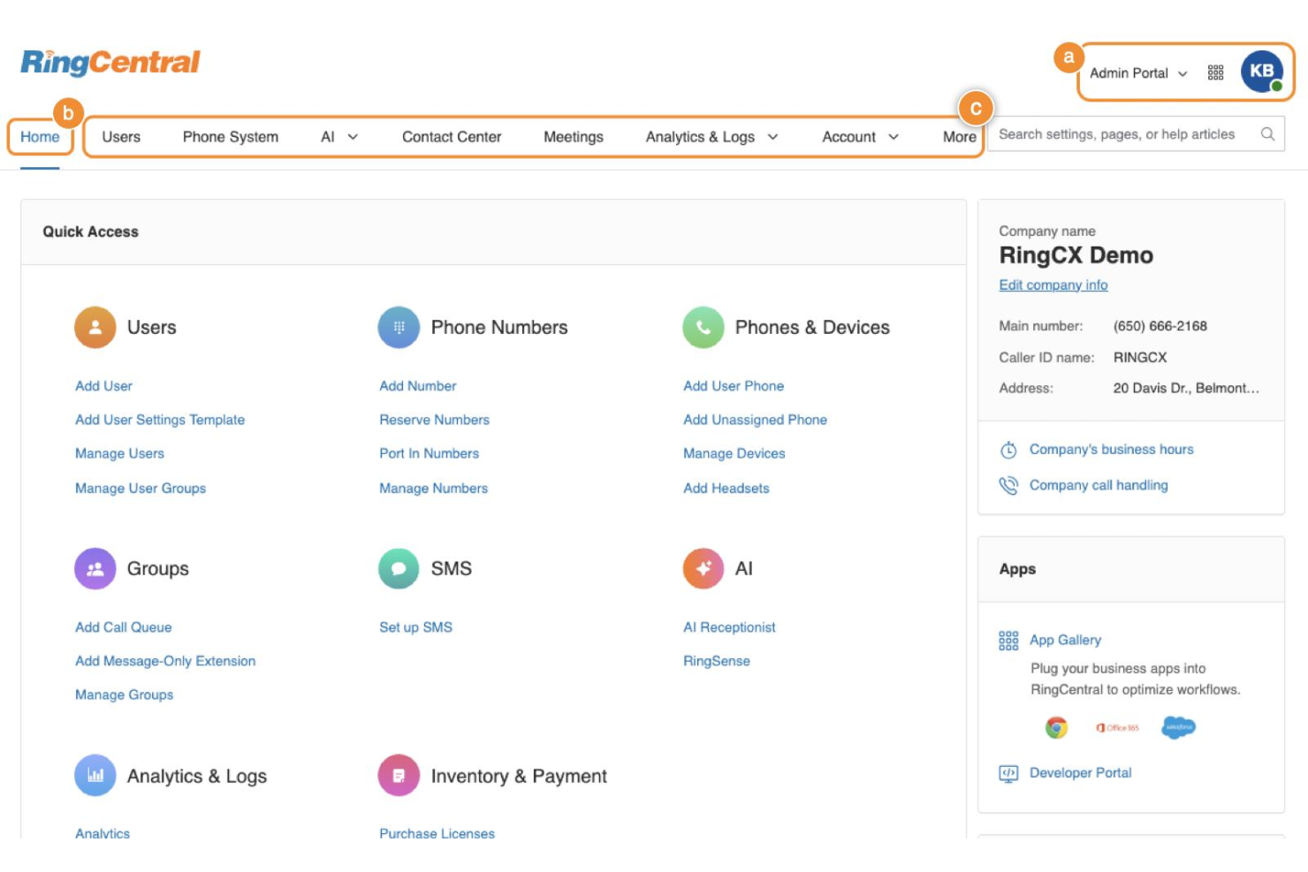Click the App Gallery grid icon
Viewport: 1308px width, 872px height.
point(1008,641)
